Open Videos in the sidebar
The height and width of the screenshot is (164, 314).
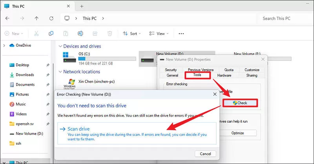pyautogui.click(x=18, y=114)
